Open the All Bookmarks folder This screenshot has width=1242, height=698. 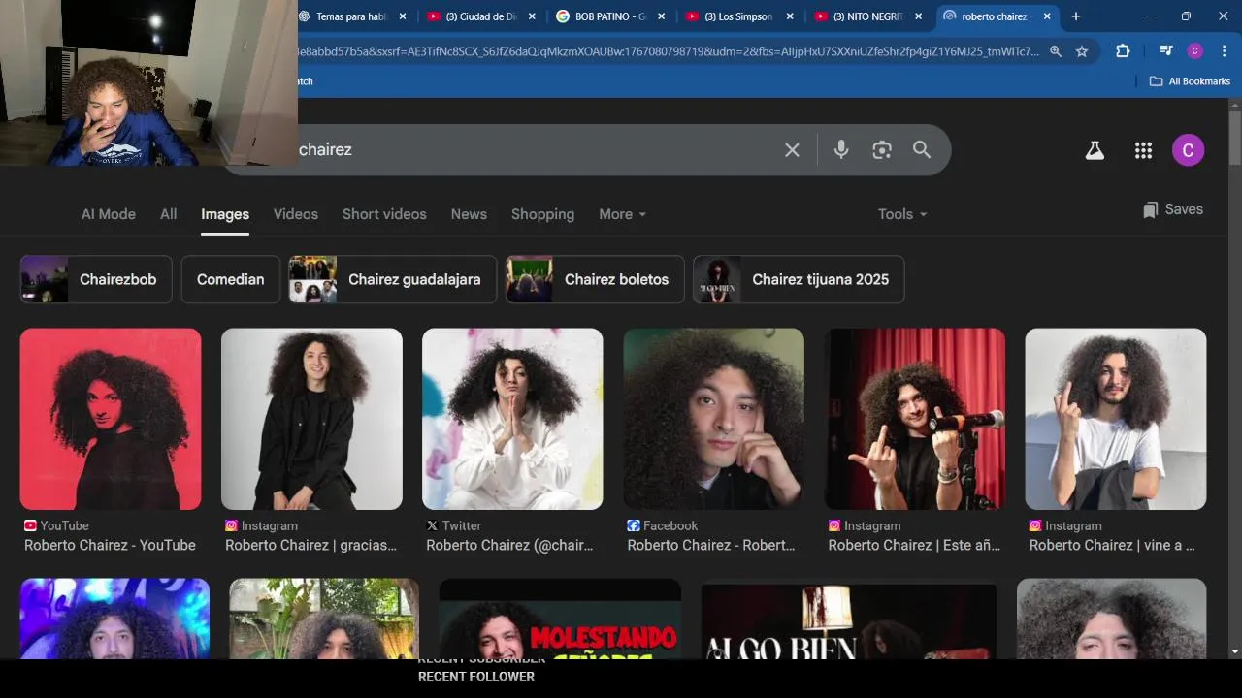click(1190, 81)
